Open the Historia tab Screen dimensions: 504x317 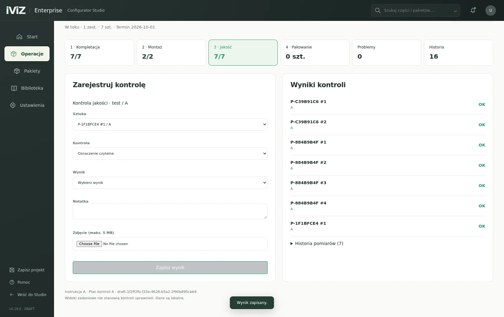point(459,53)
